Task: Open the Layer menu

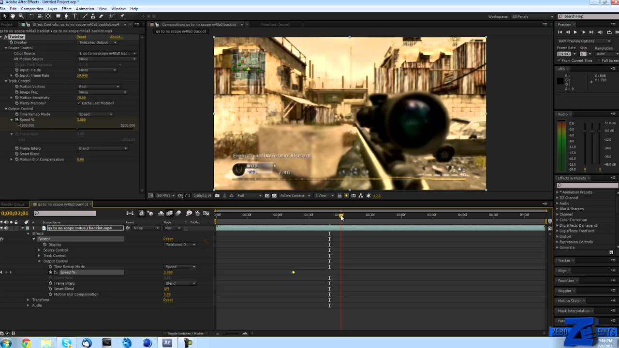Action: pyautogui.click(x=52, y=9)
